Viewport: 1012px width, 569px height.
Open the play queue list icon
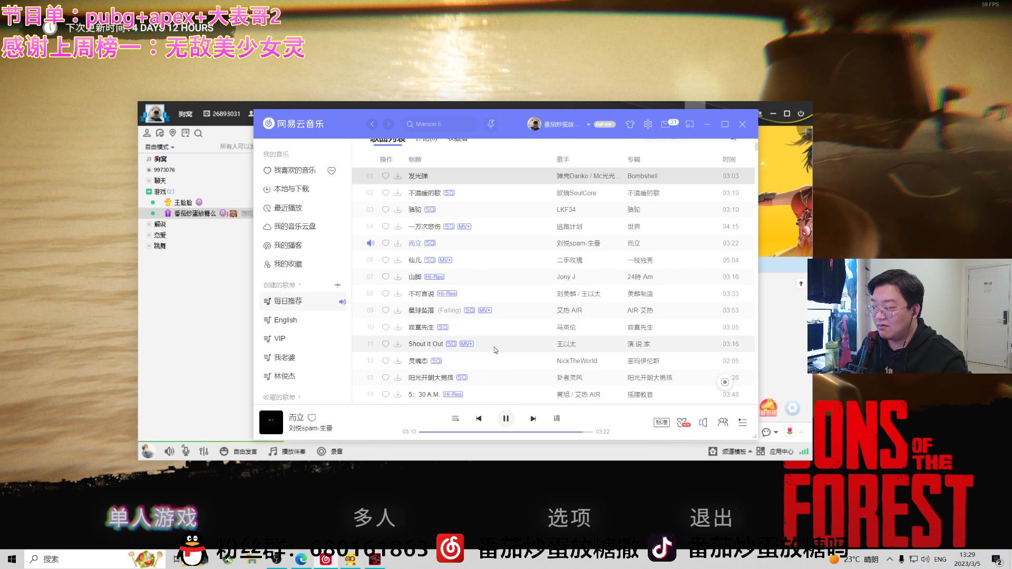(x=743, y=422)
